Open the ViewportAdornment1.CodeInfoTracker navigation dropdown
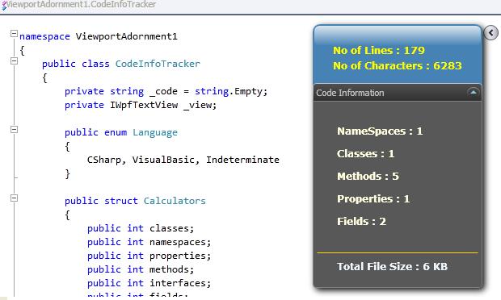This screenshot has height=300, width=501. 81,5
